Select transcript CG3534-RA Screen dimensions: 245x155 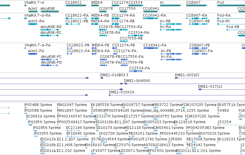136,36
